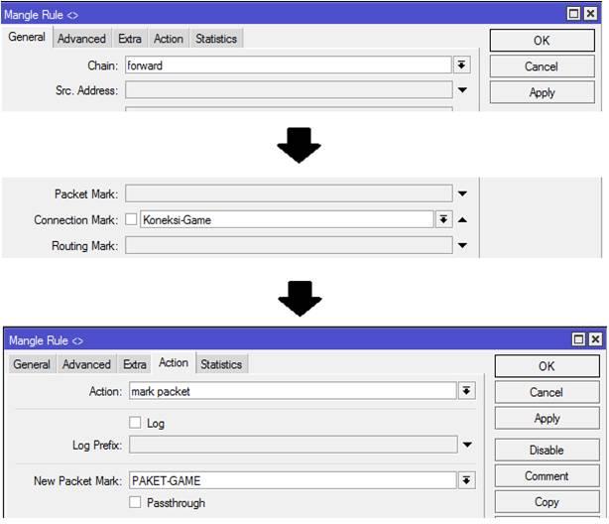
Task: Open Advanced tab in bottom window
Action: pyautogui.click(x=86, y=364)
